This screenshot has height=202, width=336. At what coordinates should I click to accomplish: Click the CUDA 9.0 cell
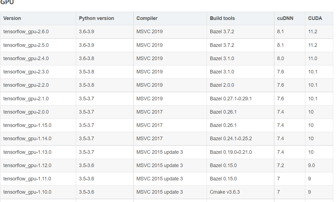(x=319, y=165)
